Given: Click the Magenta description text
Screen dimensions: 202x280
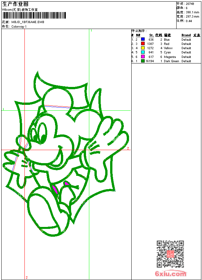Looking at the screenshot, I should pyautogui.click(x=170, y=57).
